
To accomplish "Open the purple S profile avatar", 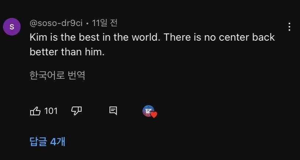I will click(12, 27).
